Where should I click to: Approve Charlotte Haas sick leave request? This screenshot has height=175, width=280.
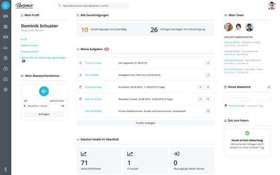[200, 87]
